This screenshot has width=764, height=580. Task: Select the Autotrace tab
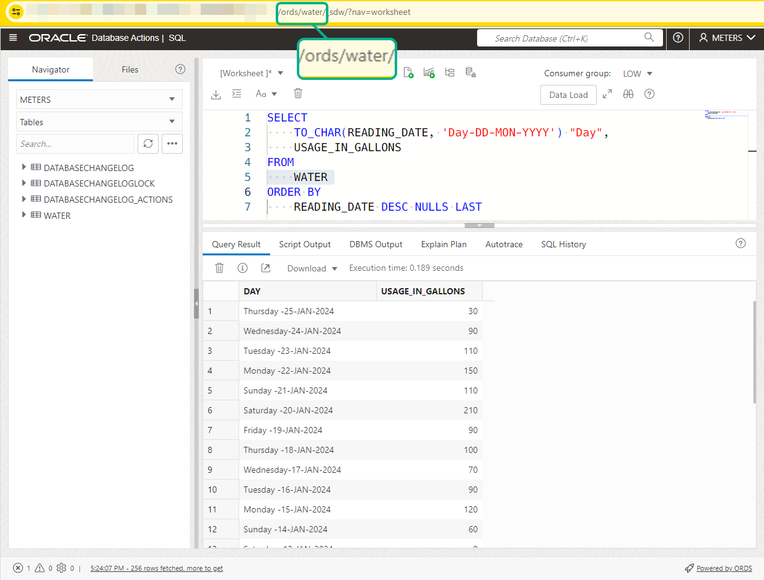504,244
